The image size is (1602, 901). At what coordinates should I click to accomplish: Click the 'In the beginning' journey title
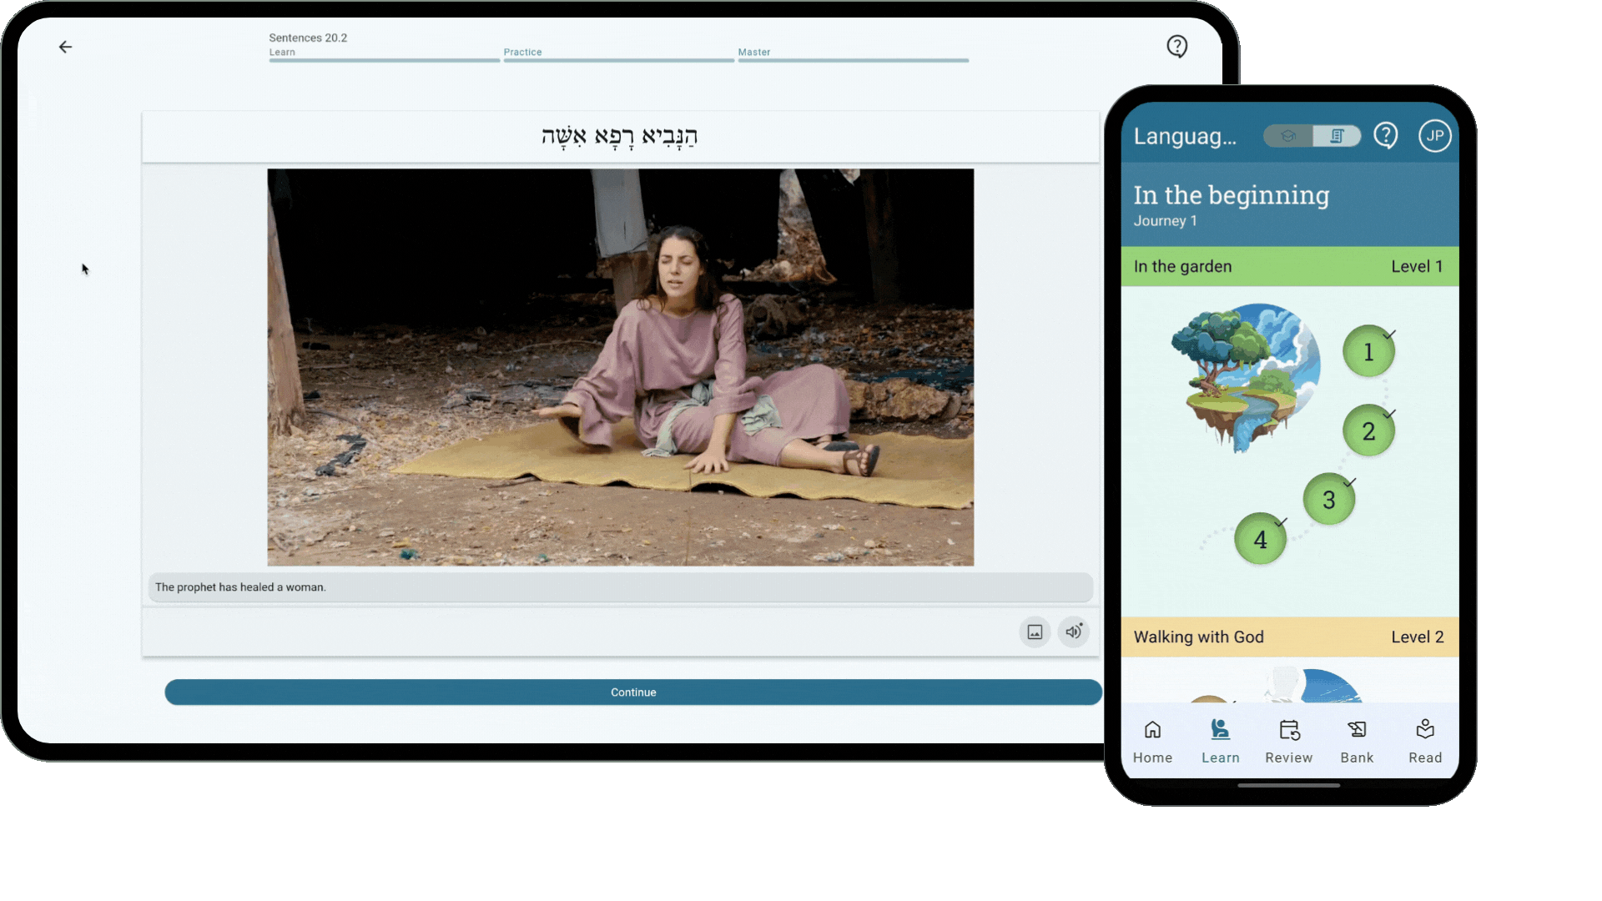coord(1232,195)
